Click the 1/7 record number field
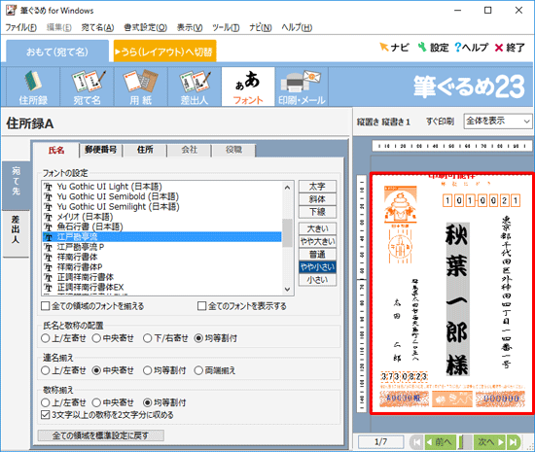The image size is (535, 452). point(380,442)
